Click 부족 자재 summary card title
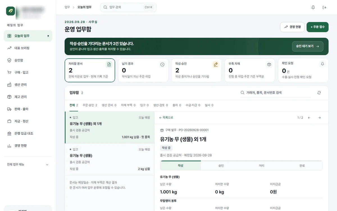Screen dimensions: 337x211 [x=234, y=64]
